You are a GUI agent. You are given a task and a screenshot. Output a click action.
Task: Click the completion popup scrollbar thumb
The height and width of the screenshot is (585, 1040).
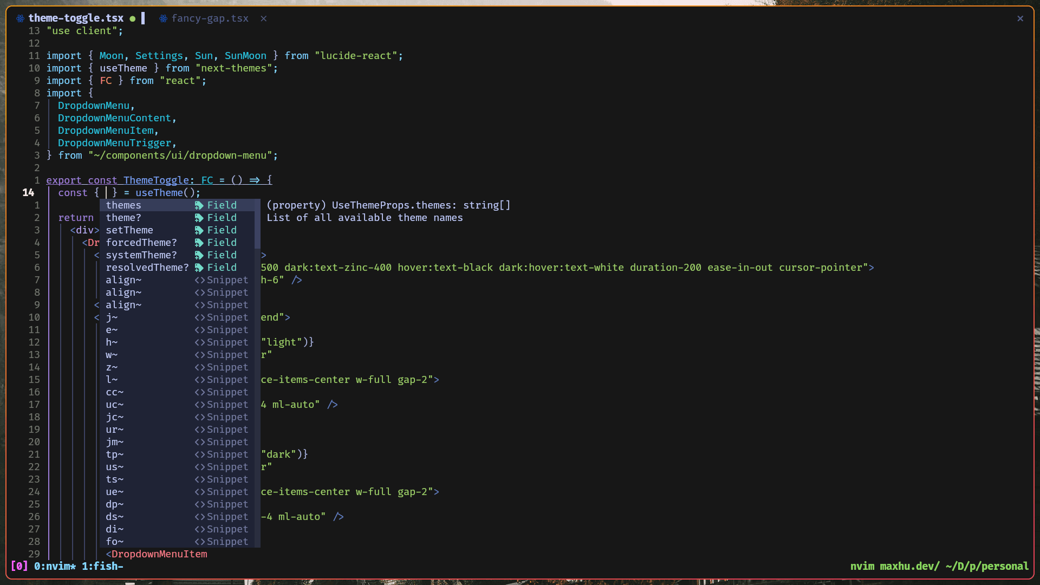[257, 223]
